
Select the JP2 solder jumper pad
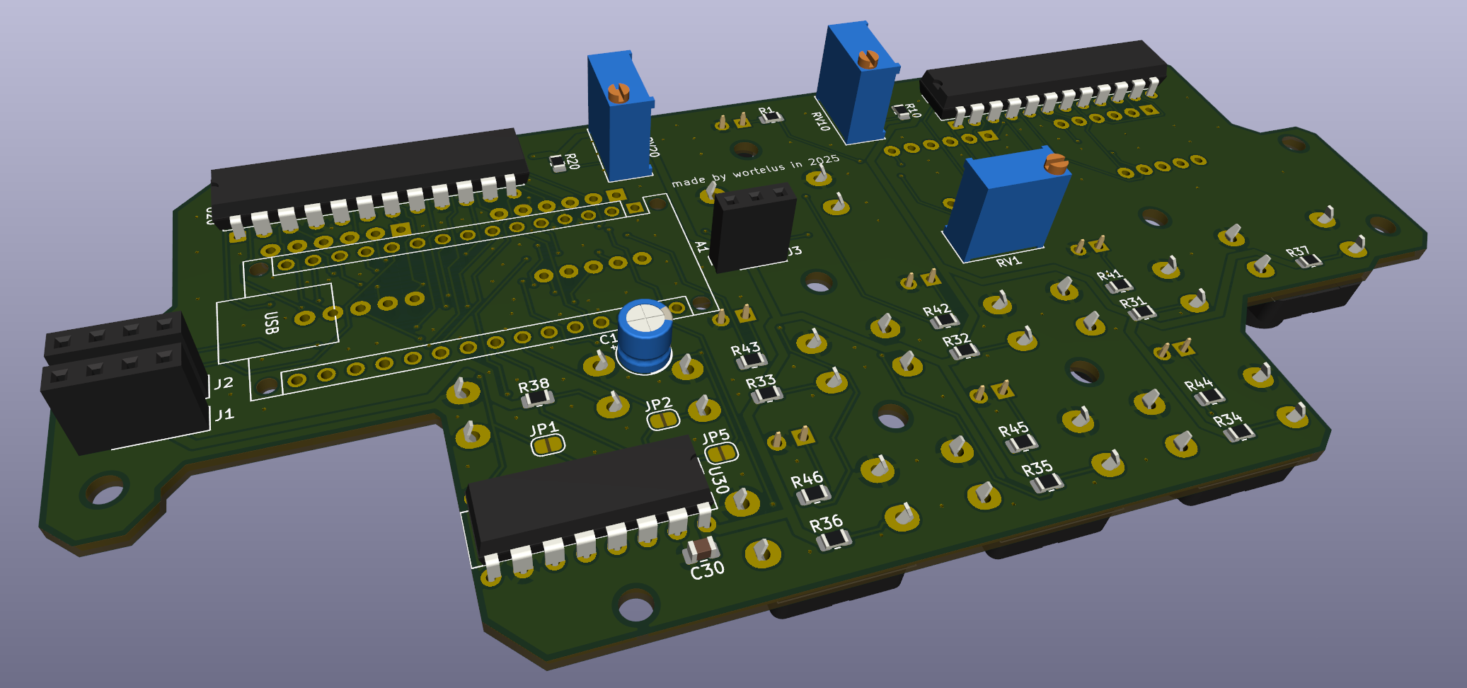click(x=663, y=420)
